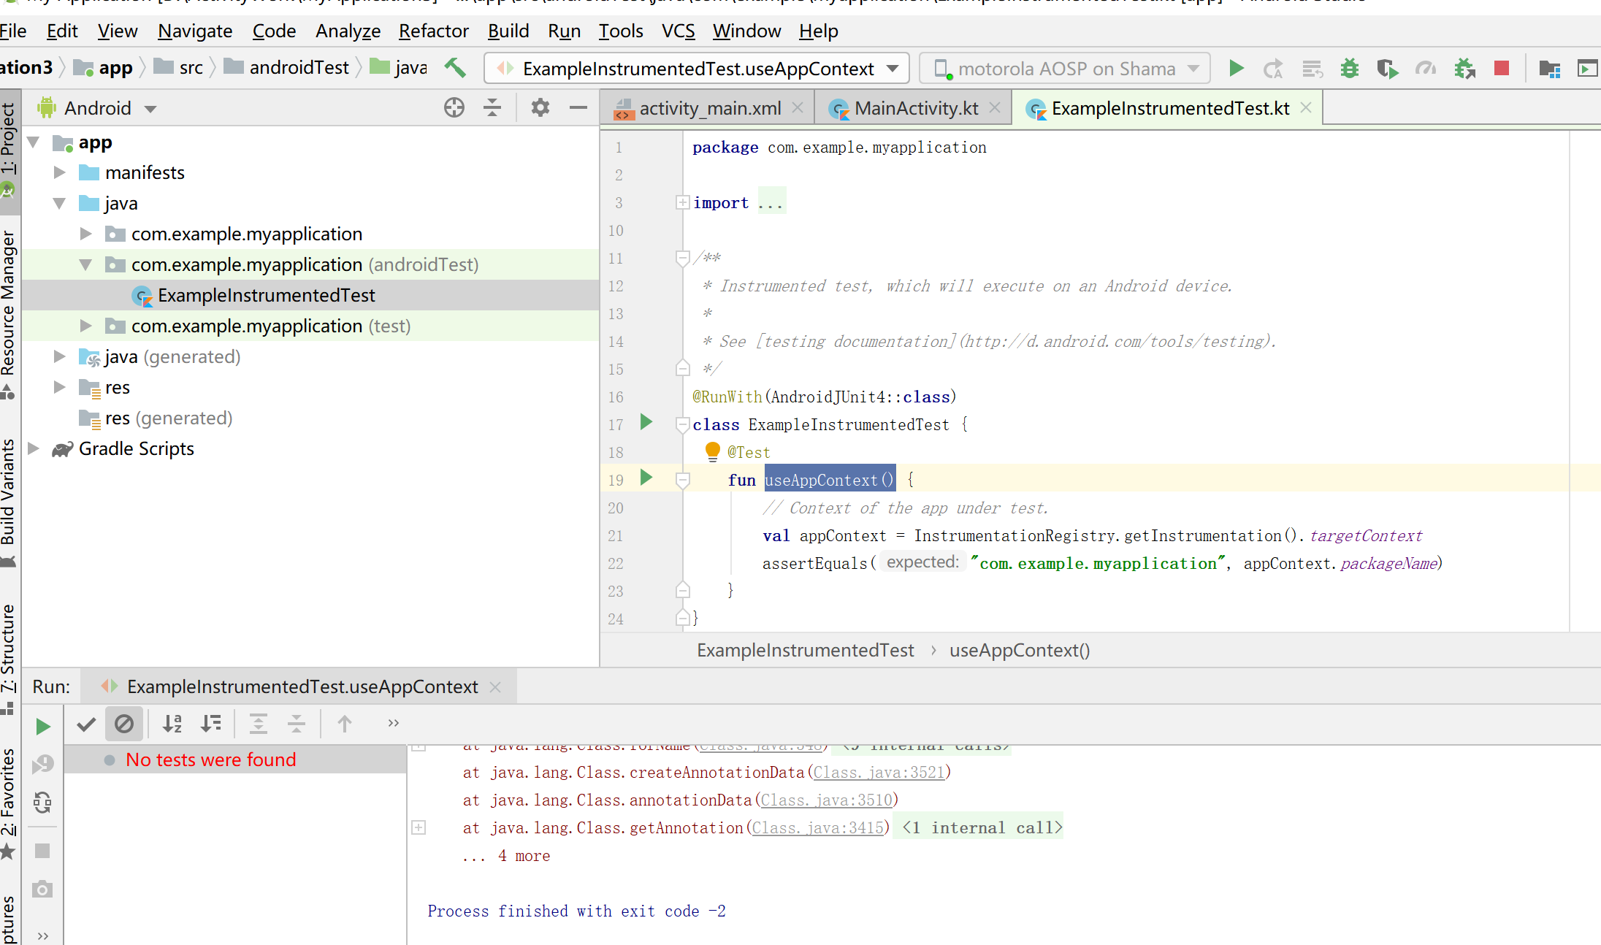1601x945 pixels.
Task: Select No tests were found result
Action: click(x=210, y=760)
